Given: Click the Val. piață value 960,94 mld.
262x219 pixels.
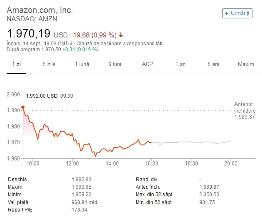Looking at the screenshot, I should click(85, 202).
